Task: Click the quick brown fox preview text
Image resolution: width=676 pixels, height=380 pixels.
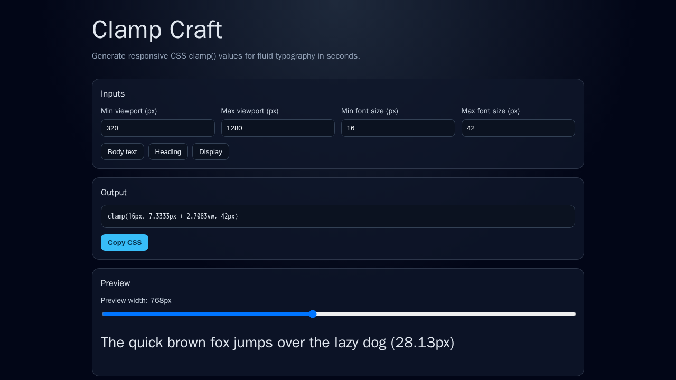Action: click(x=277, y=343)
